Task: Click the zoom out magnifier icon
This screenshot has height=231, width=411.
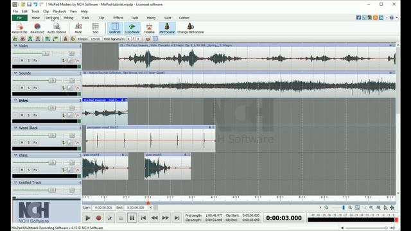Action: 326,207
